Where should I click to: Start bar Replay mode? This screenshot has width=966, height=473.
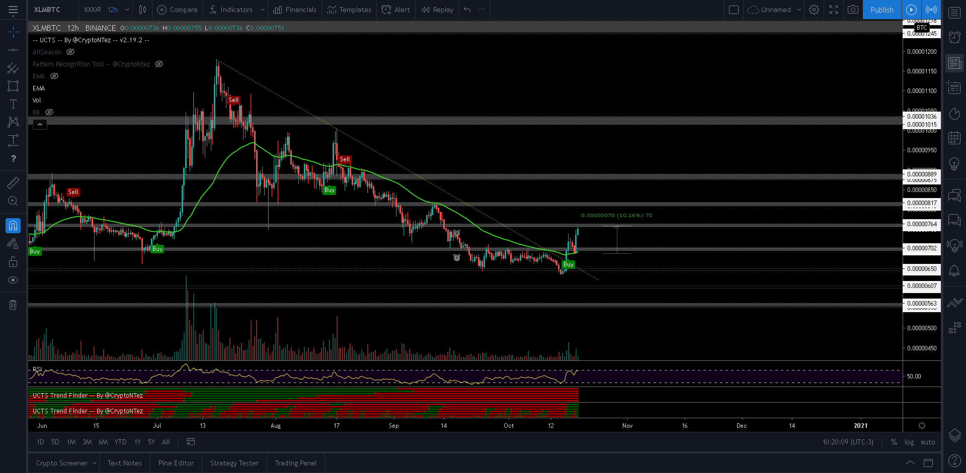tap(437, 10)
